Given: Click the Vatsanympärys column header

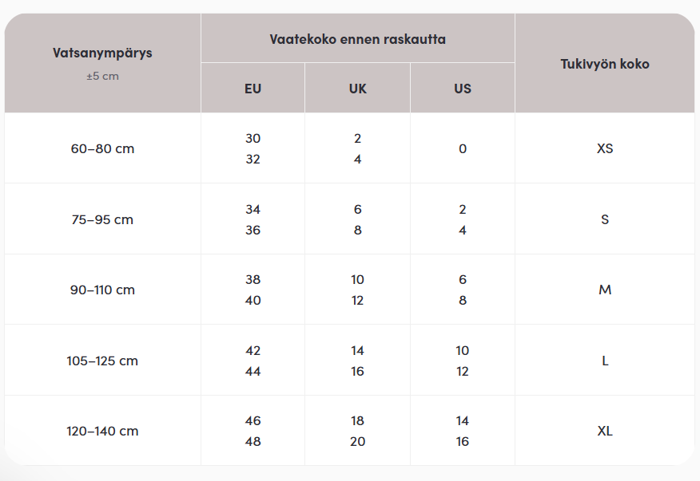Looking at the screenshot, I should click(102, 53).
